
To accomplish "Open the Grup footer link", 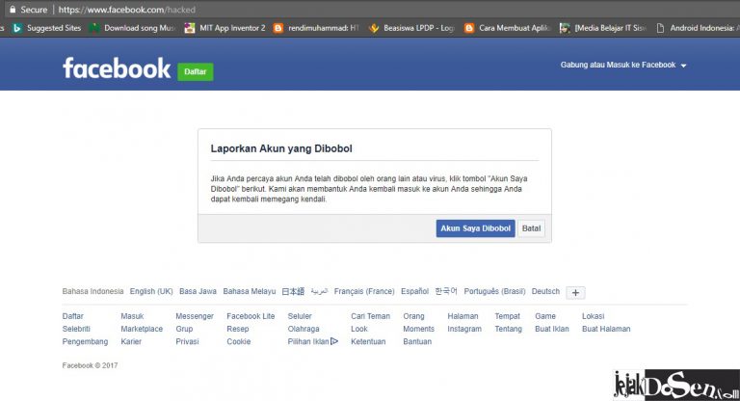I will click(184, 329).
